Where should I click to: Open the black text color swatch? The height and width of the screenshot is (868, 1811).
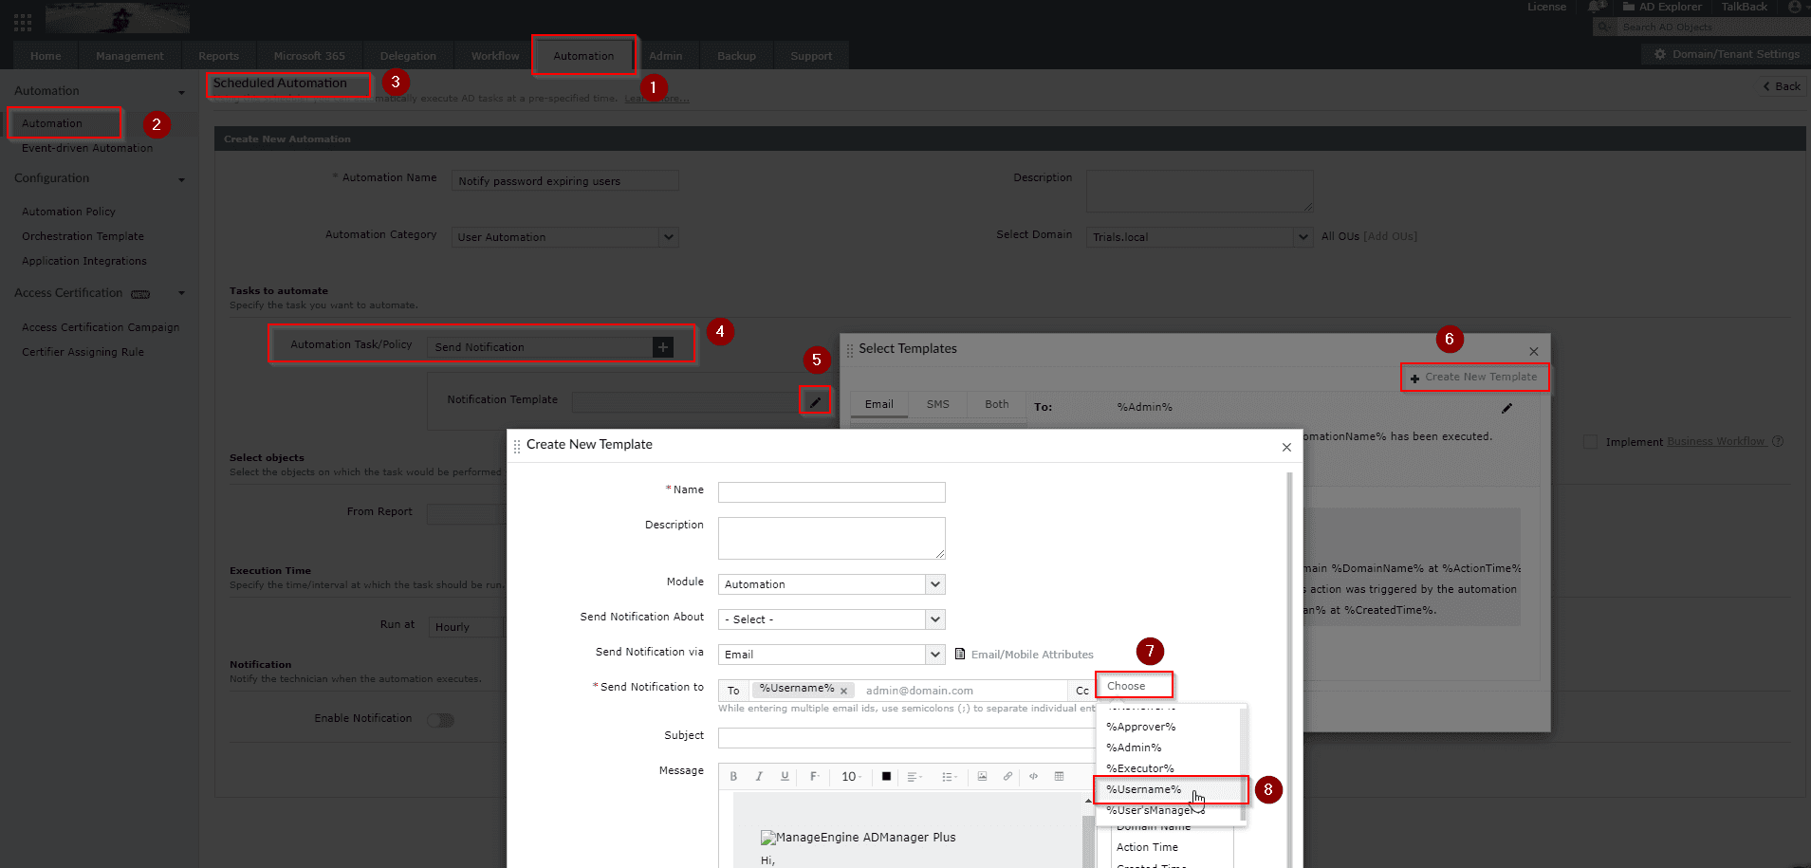pyautogui.click(x=886, y=777)
